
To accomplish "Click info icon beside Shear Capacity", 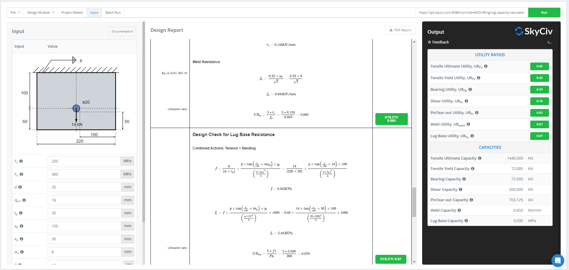I will tap(461, 189).
